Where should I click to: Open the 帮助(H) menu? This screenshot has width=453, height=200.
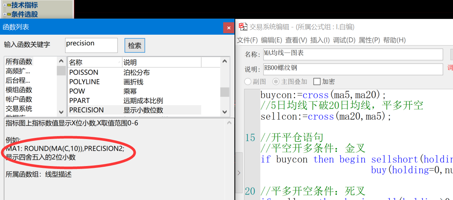coord(394,40)
